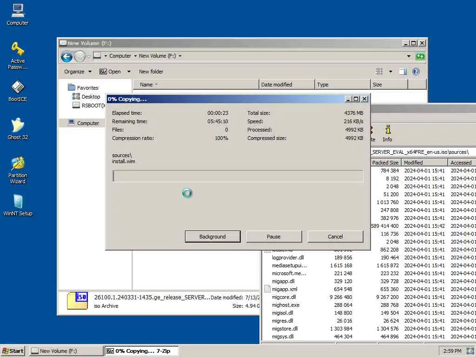Maximize the copying dialog window
Viewport: 476px width, 357px height.
point(356,99)
